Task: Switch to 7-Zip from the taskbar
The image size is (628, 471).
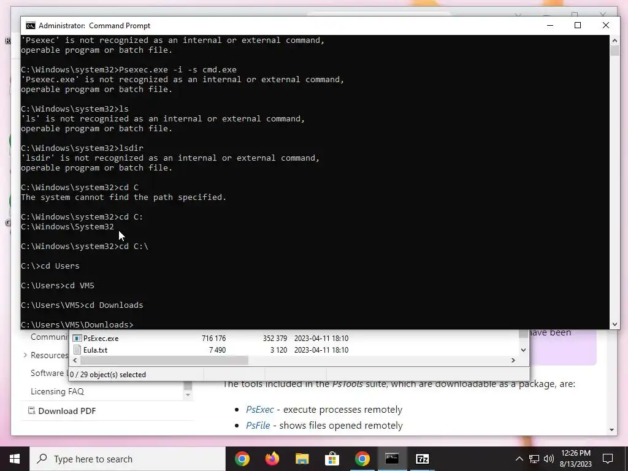Action: click(x=422, y=459)
